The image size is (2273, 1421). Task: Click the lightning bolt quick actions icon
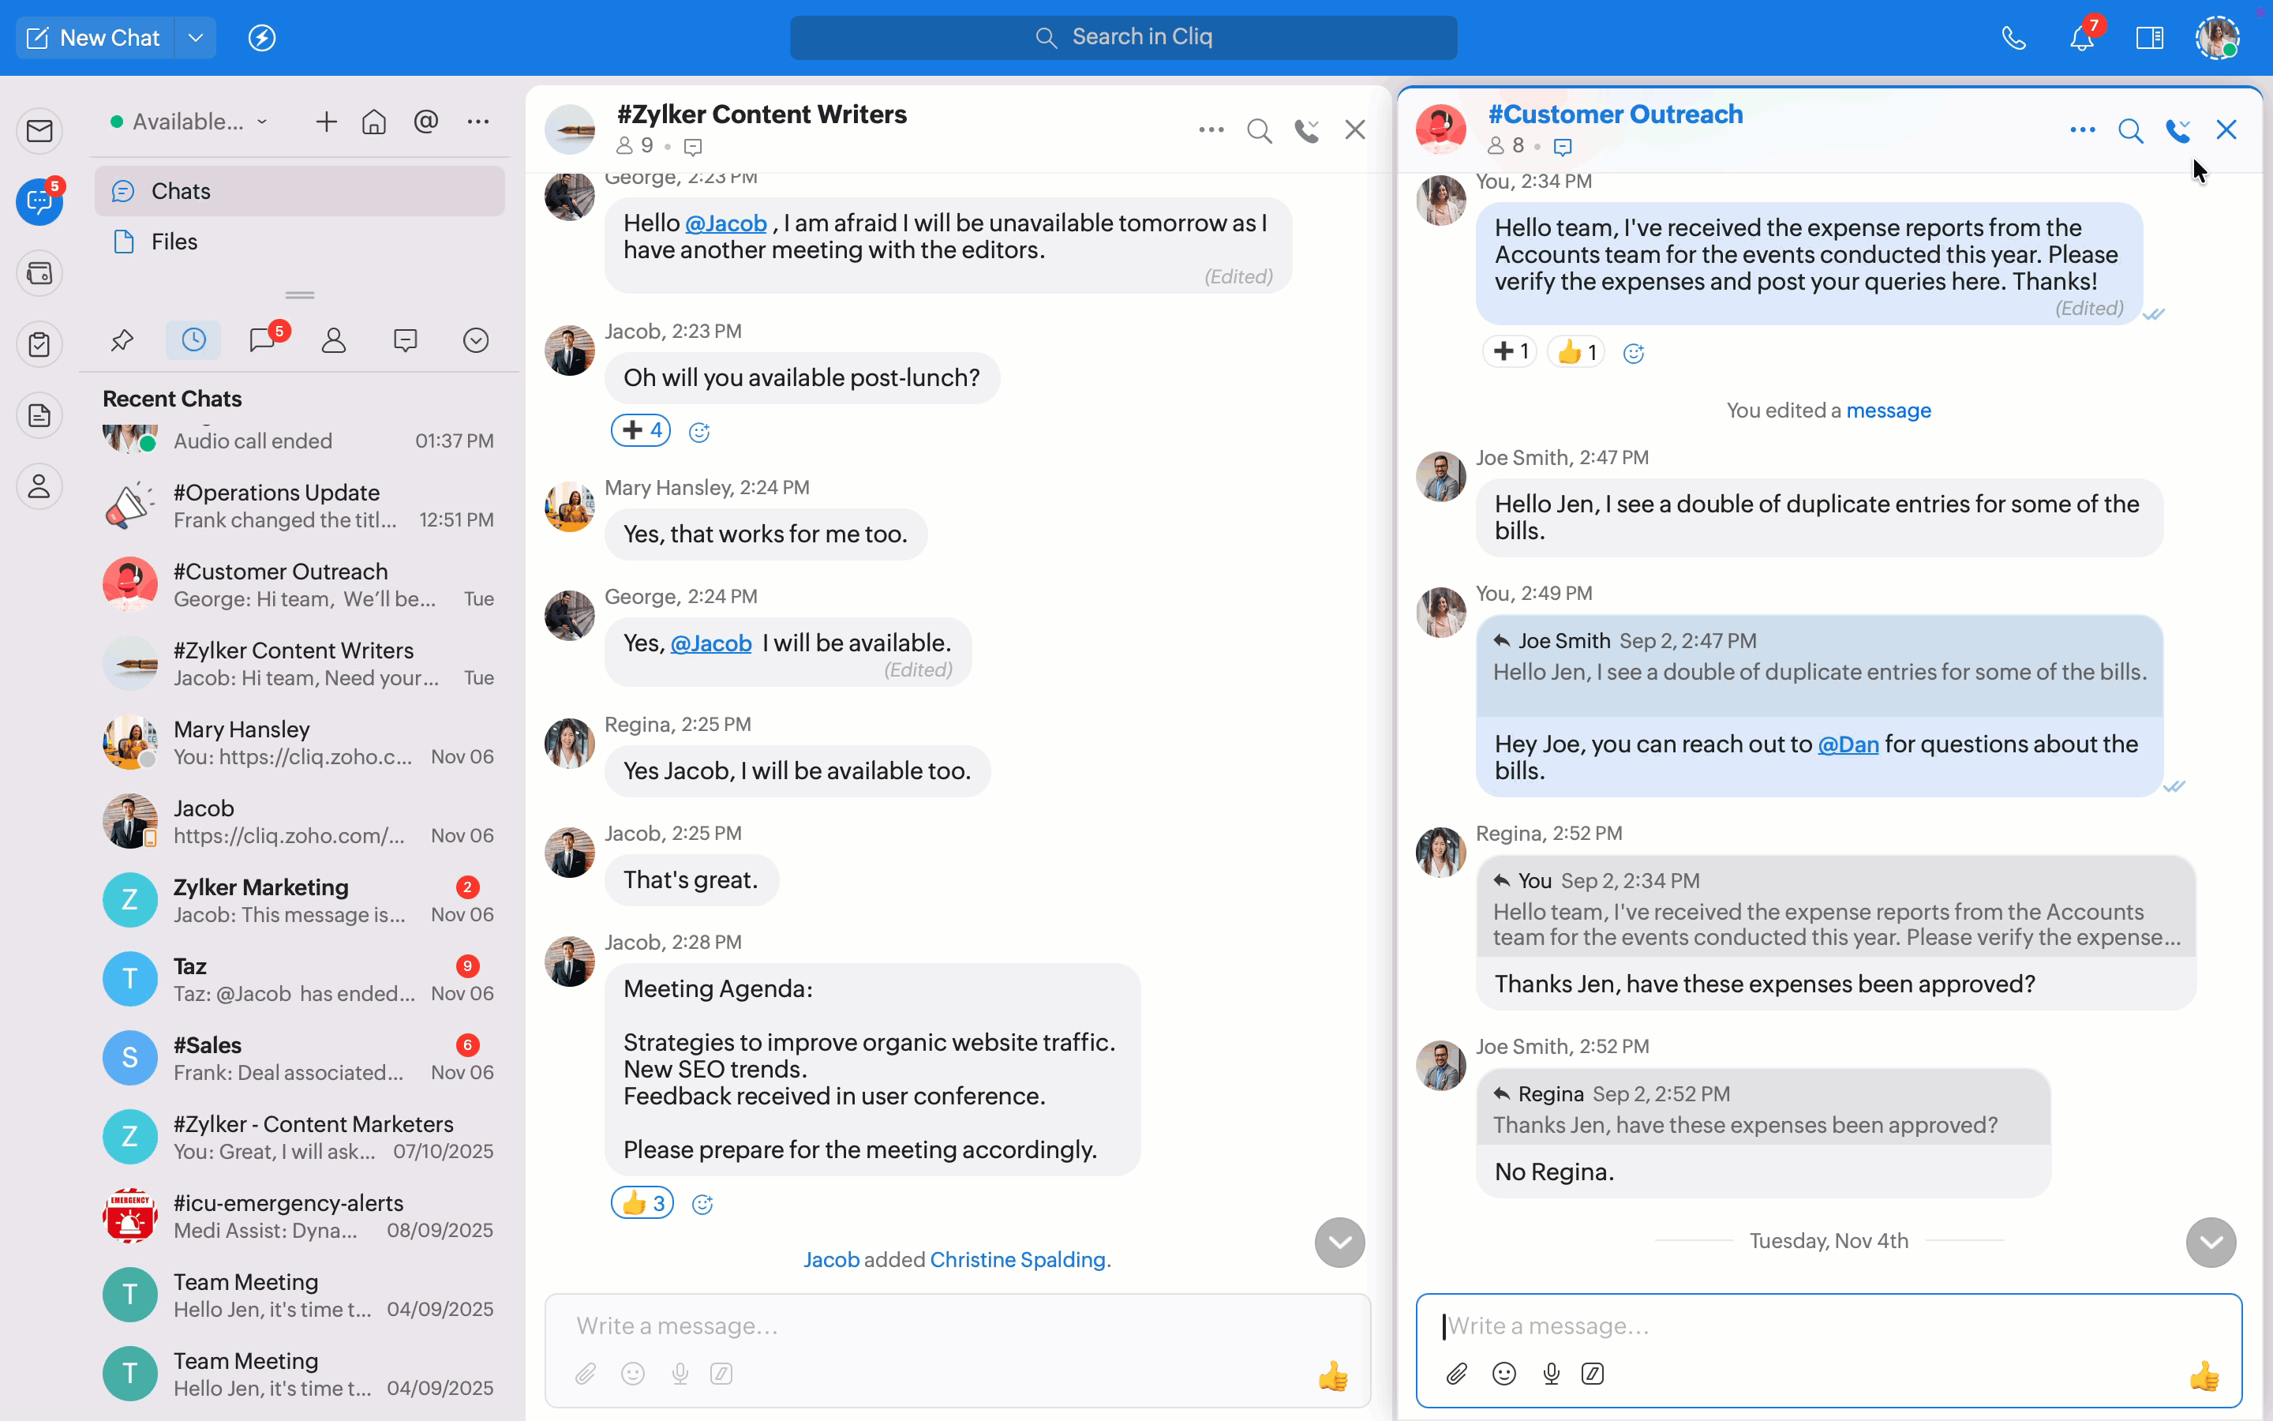pos(261,39)
